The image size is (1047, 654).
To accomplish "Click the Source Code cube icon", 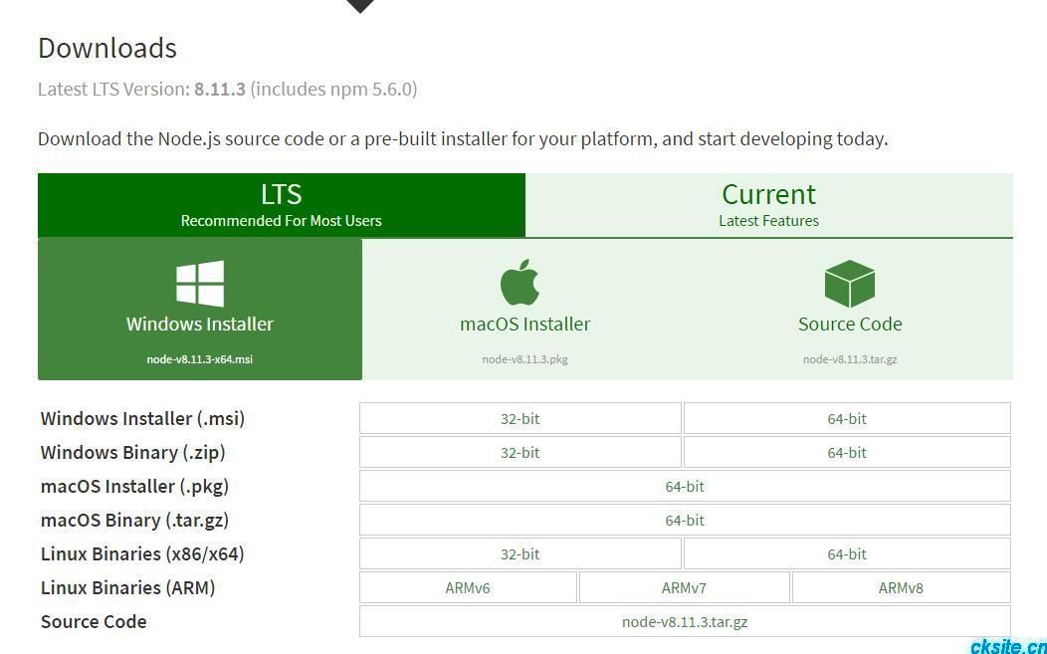I will [x=849, y=284].
